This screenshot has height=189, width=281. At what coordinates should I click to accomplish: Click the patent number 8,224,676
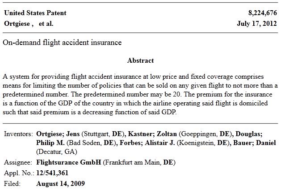pos(262,13)
